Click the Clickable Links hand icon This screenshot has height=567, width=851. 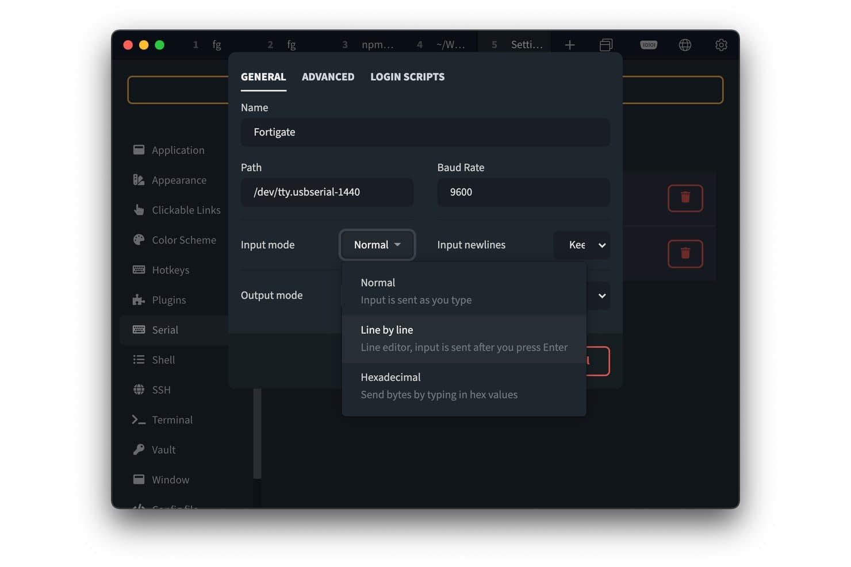click(139, 210)
